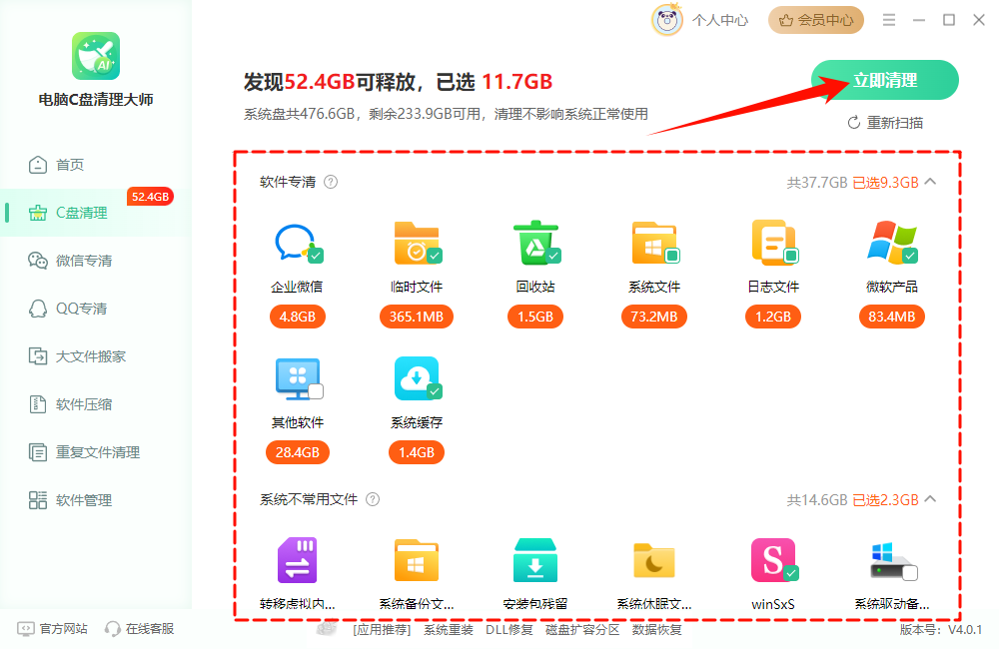Image resolution: width=999 pixels, height=649 pixels.
Task: Click the 立即清理 button
Action: 885,79
